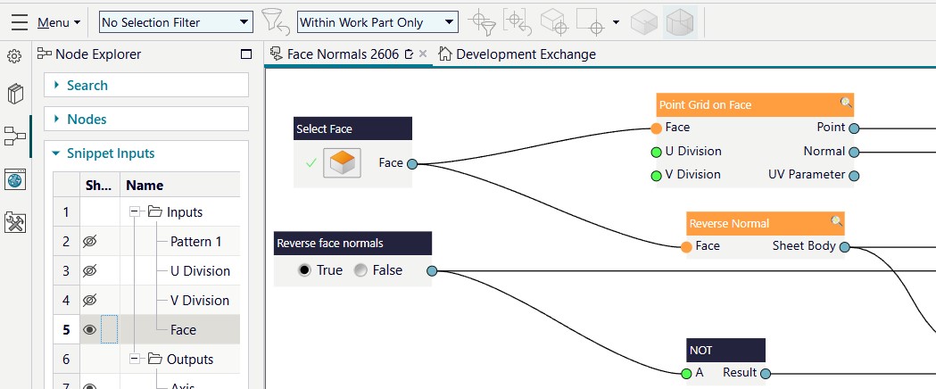
Task: Click the Reverse face normals output port
Action: pyautogui.click(x=432, y=271)
